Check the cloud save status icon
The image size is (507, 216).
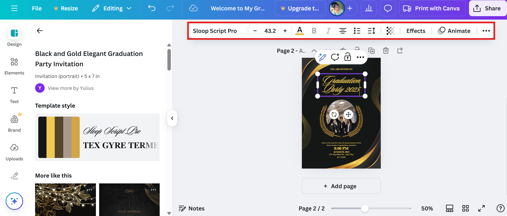point(193,8)
